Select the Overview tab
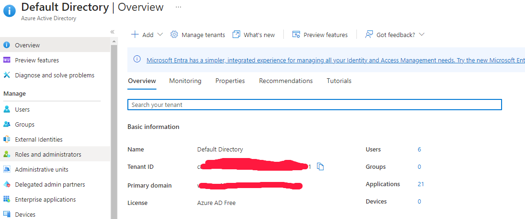 (x=142, y=81)
